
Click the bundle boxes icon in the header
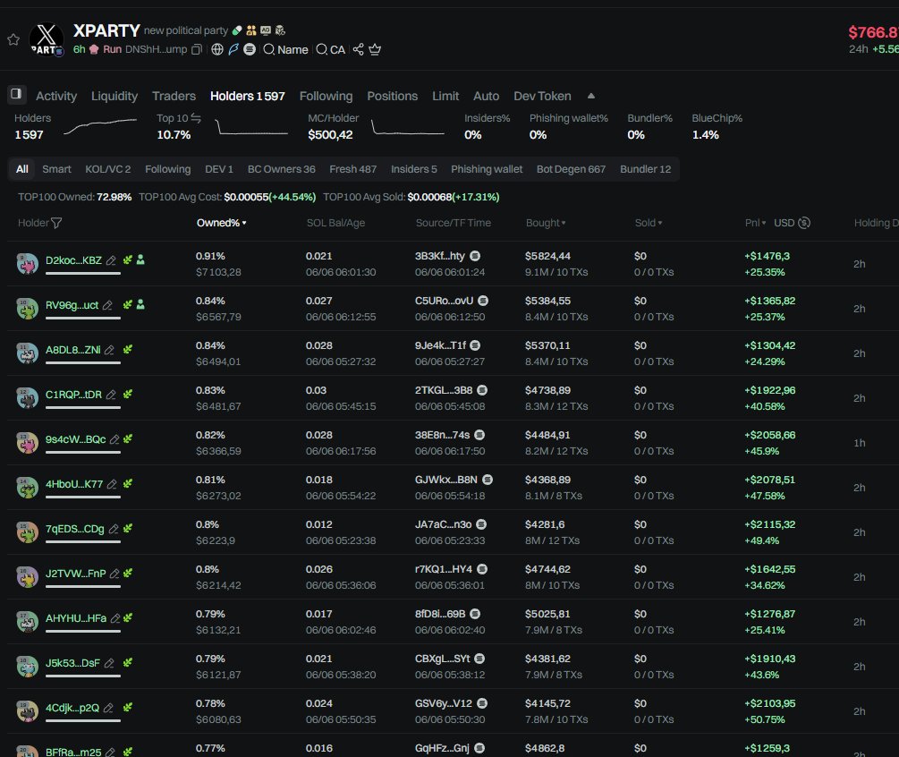tap(280, 30)
